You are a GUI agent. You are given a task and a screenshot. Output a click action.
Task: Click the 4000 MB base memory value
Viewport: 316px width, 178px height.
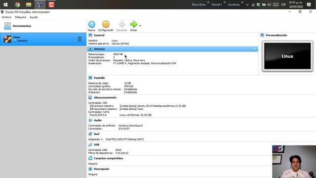click(x=118, y=54)
